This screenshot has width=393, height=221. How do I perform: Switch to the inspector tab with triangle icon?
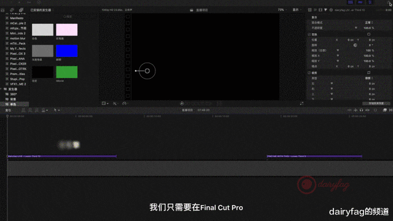pos(325,10)
